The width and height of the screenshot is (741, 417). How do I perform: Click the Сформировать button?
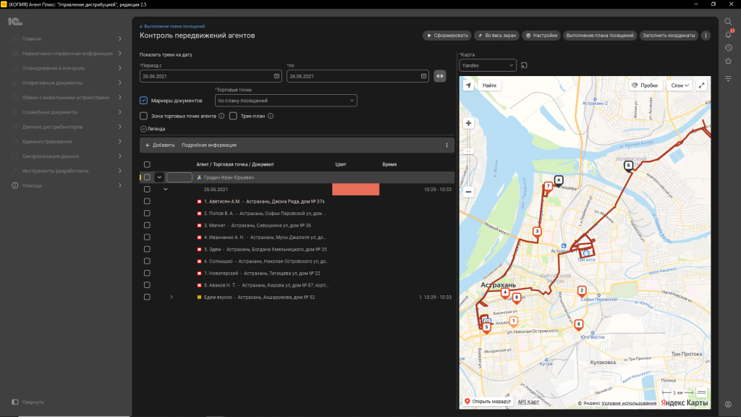coord(447,35)
